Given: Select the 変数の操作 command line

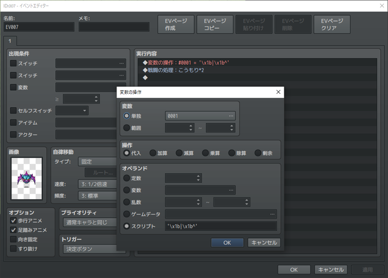Looking at the screenshot, I should coord(257,62).
